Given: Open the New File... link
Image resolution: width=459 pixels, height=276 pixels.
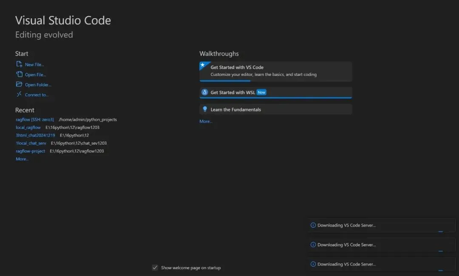Looking at the screenshot, I should (34, 64).
